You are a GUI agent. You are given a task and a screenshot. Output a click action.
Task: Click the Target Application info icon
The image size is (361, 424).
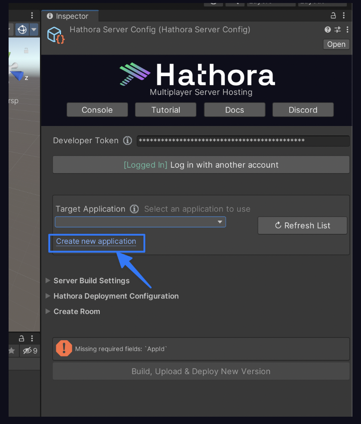134,209
